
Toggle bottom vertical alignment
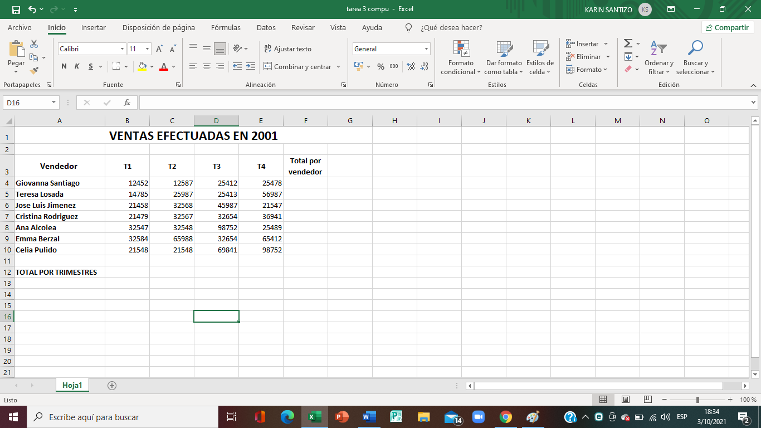(x=220, y=48)
